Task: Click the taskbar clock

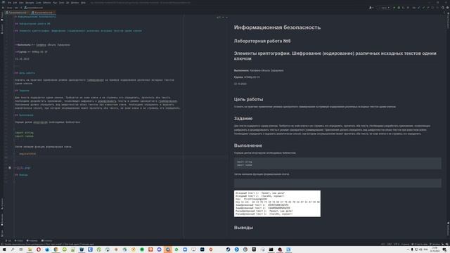Action: [x=435, y=249]
